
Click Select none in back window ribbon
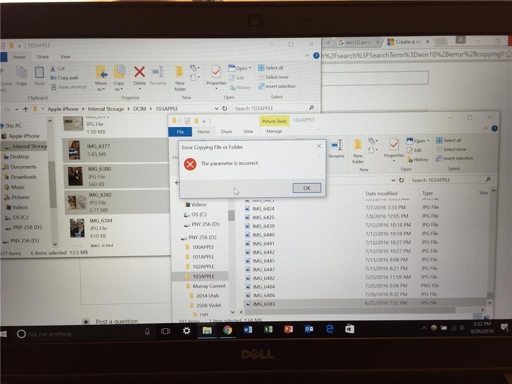coord(273,77)
